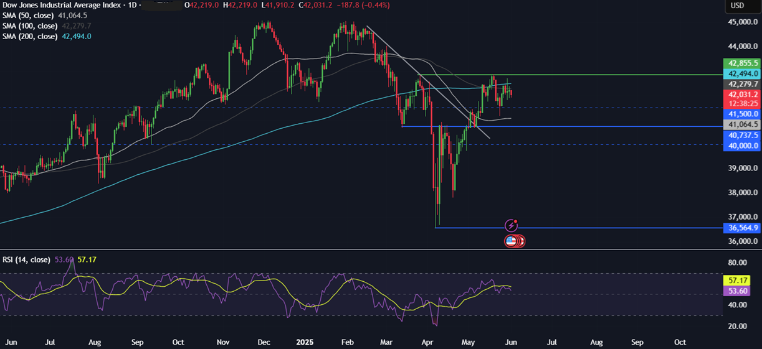
Task: Click the cyan 42,494.0 price axis label
Action: (741, 73)
